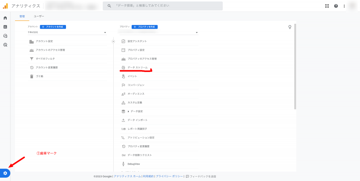Viewport: 360px width, 181px height.
Task: Click the アトリビューション設定 icon
Action: [x=123, y=138]
